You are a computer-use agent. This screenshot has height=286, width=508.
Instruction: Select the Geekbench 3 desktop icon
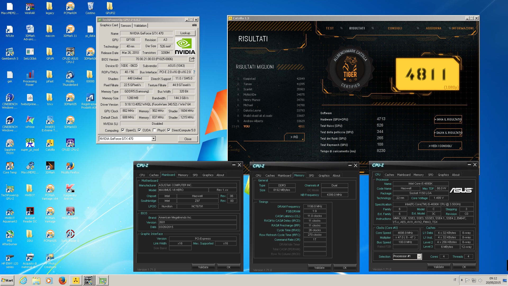[x=10, y=54]
